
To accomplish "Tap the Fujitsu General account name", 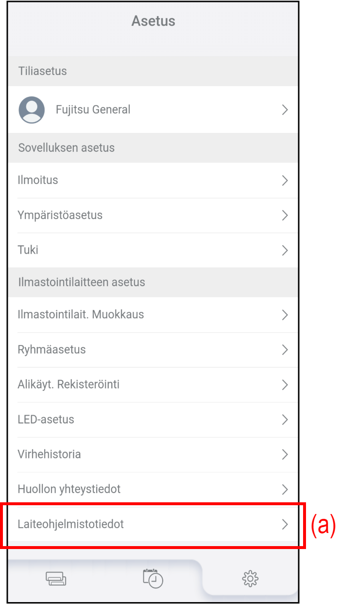I will (93, 110).
